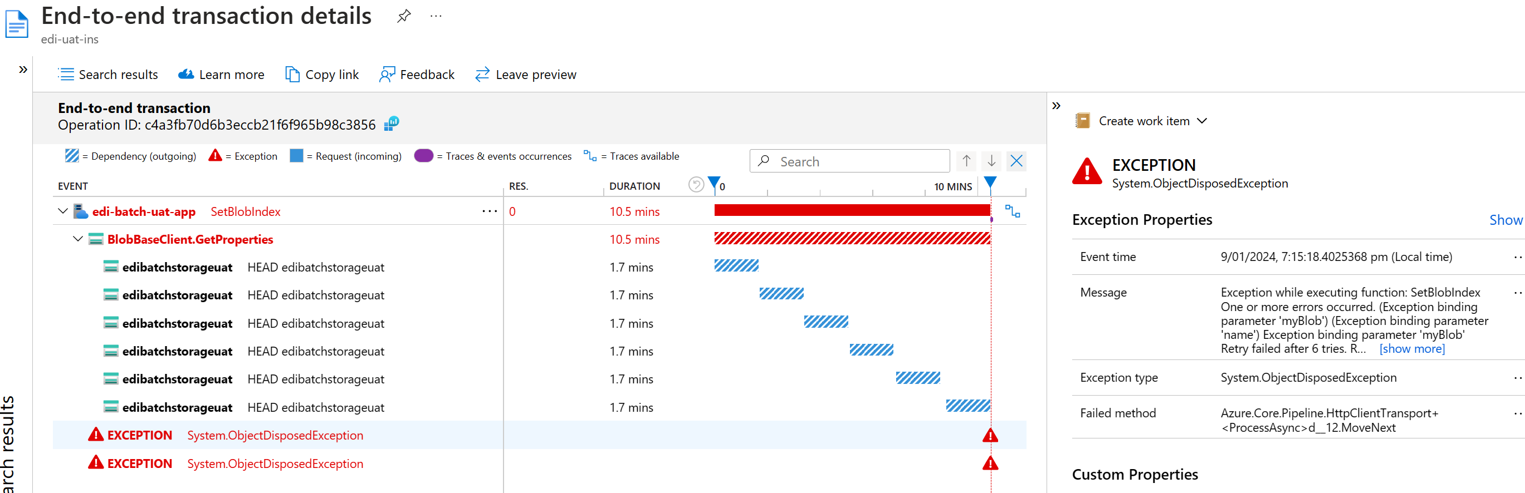Click the 10.5 mins duration of SetBlobIndex

pyautogui.click(x=634, y=211)
